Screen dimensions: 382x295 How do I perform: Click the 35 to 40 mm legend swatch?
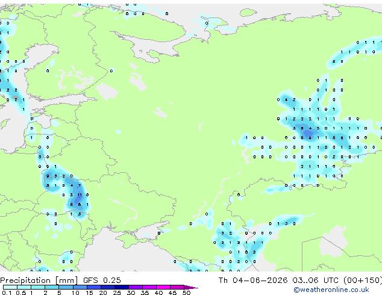(x=149, y=287)
